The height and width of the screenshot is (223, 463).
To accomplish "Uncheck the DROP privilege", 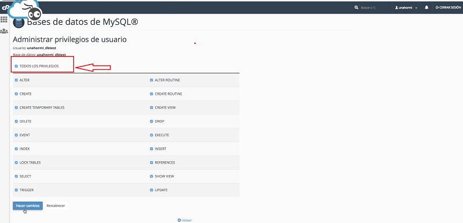I will 152,121.
